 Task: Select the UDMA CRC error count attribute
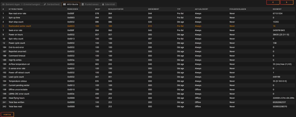click(19, 94)
